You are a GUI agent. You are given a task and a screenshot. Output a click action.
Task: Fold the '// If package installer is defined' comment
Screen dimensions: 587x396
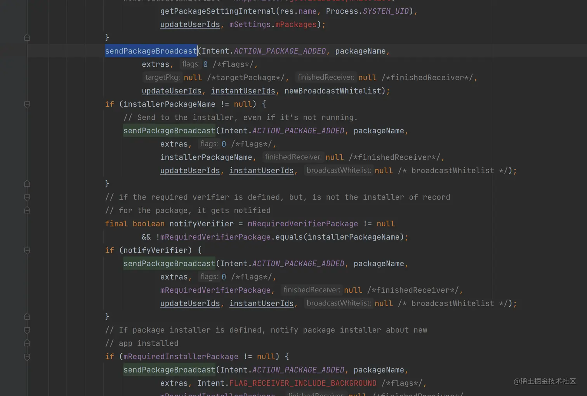click(x=27, y=330)
